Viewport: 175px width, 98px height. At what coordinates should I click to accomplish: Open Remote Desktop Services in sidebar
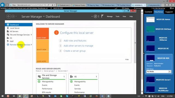tap(20, 45)
